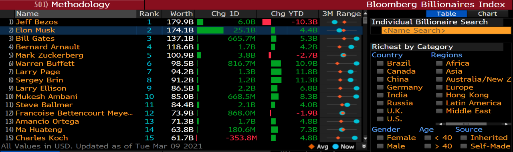Open Jeff Bezos profile row
Image resolution: width=513 pixels, height=152 pixels.
click(181, 22)
